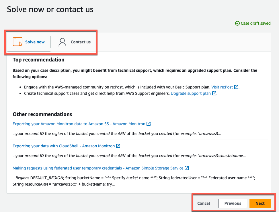Open the federated user temporary credentials article

97,168
